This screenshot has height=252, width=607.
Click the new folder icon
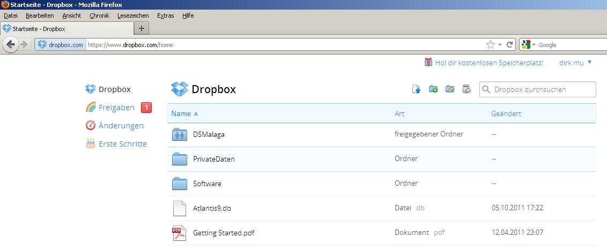433,89
